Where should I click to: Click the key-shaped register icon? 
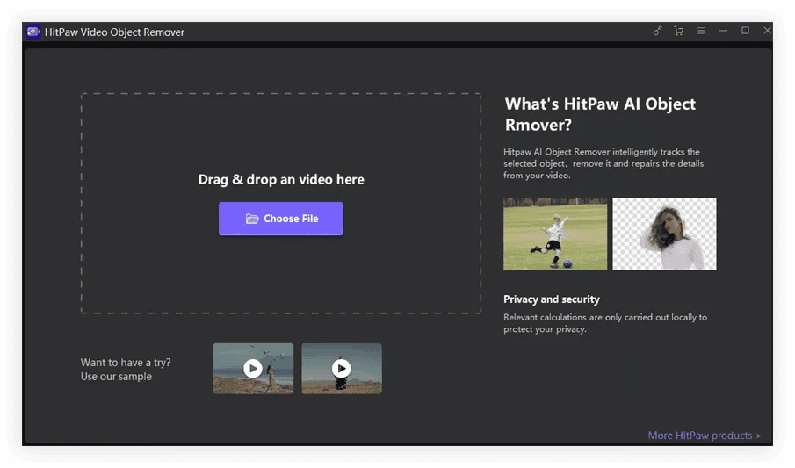657,31
